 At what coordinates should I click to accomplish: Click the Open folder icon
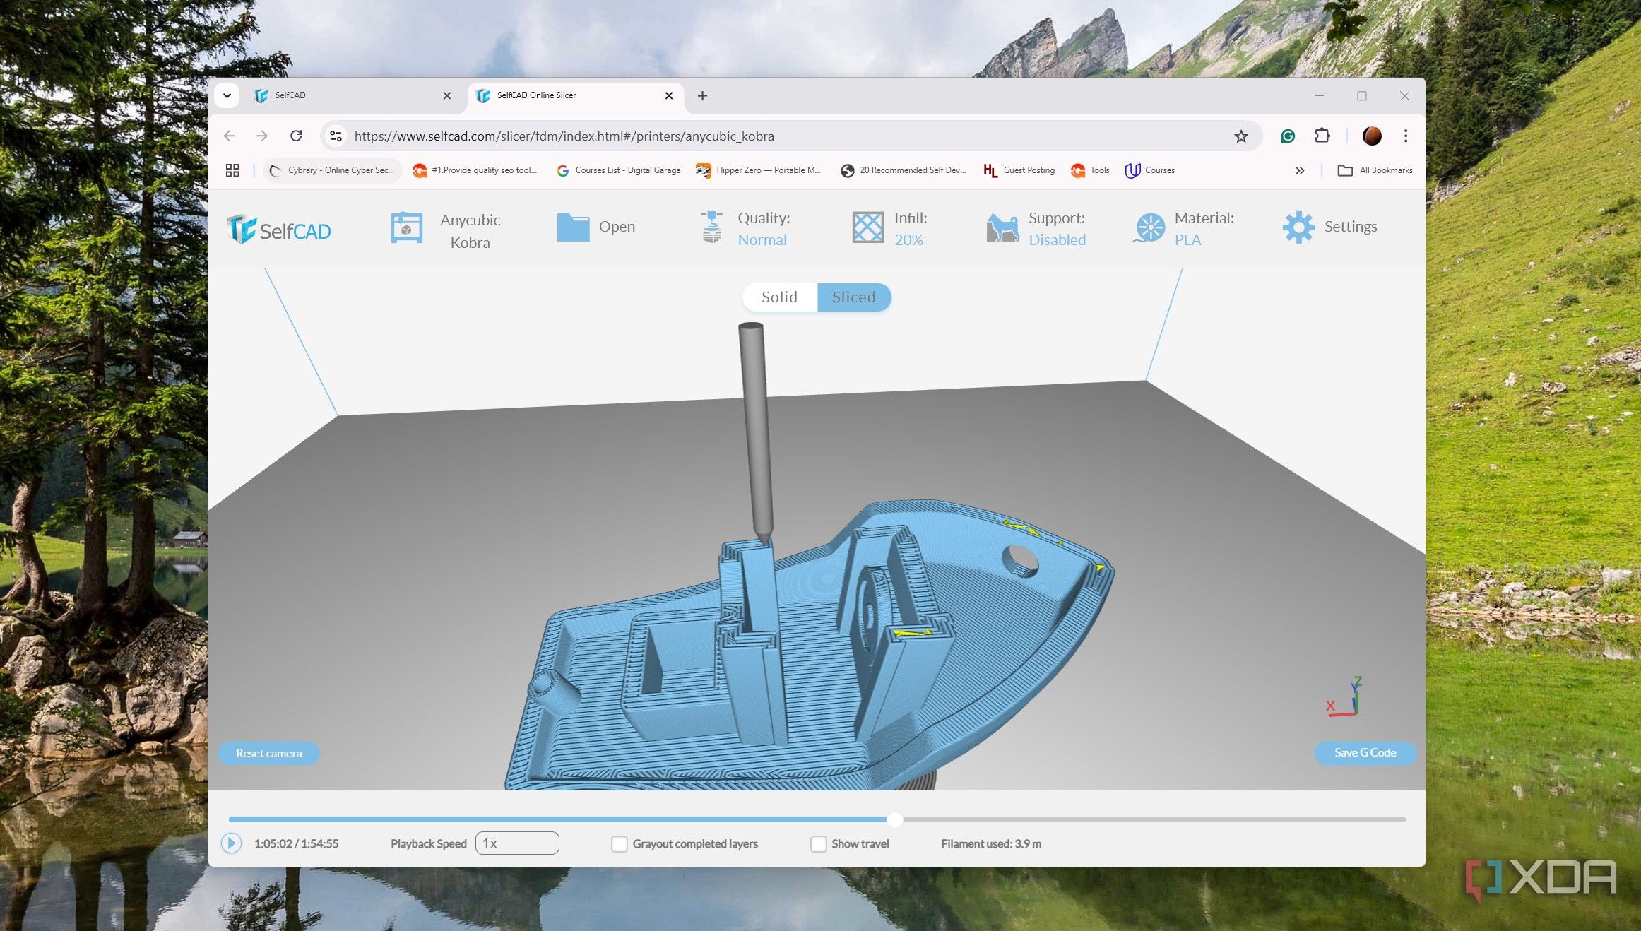(x=573, y=227)
